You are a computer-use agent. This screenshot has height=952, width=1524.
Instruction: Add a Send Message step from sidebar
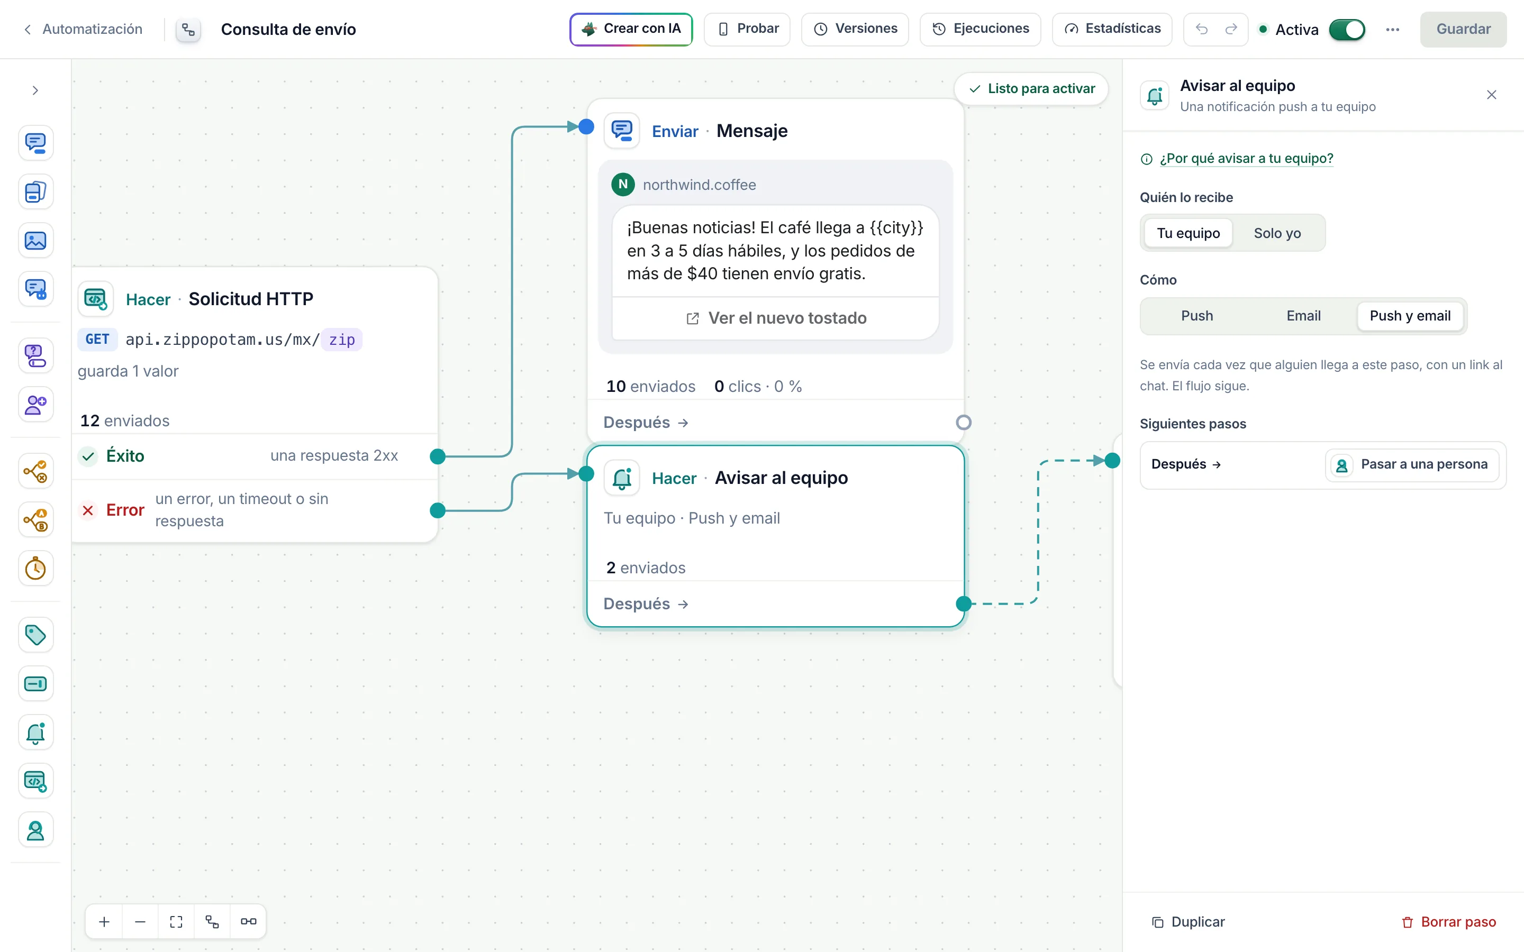tap(35, 143)
